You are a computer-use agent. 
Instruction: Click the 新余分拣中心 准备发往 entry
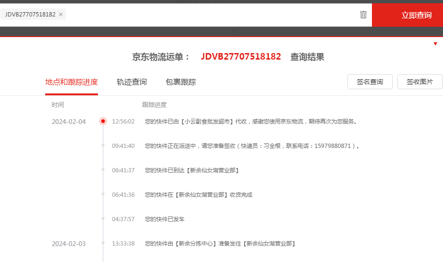[220, 243]
